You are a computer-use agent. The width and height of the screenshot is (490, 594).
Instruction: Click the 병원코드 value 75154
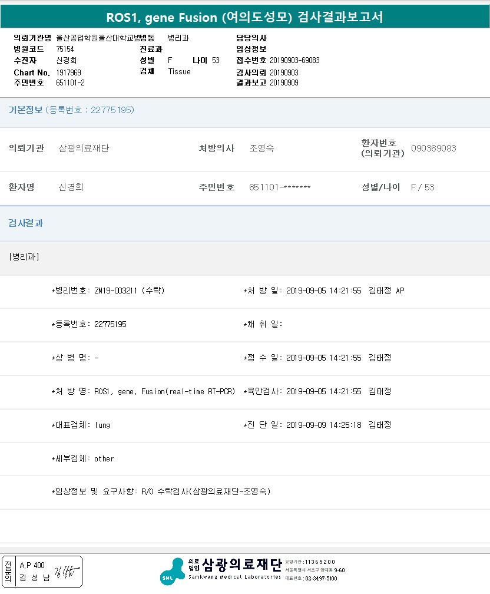pyautogui.click(x=65, y=49)
